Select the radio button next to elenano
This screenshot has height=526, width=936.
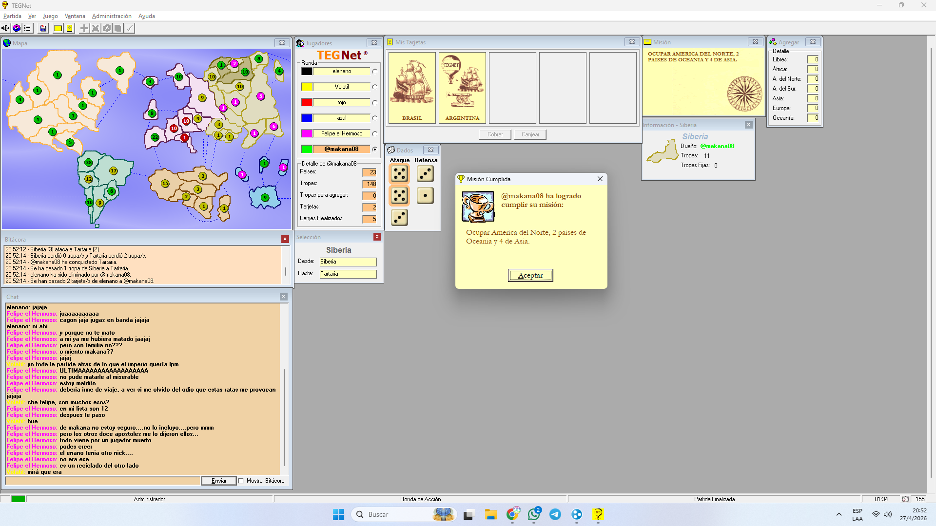(374, 72)
